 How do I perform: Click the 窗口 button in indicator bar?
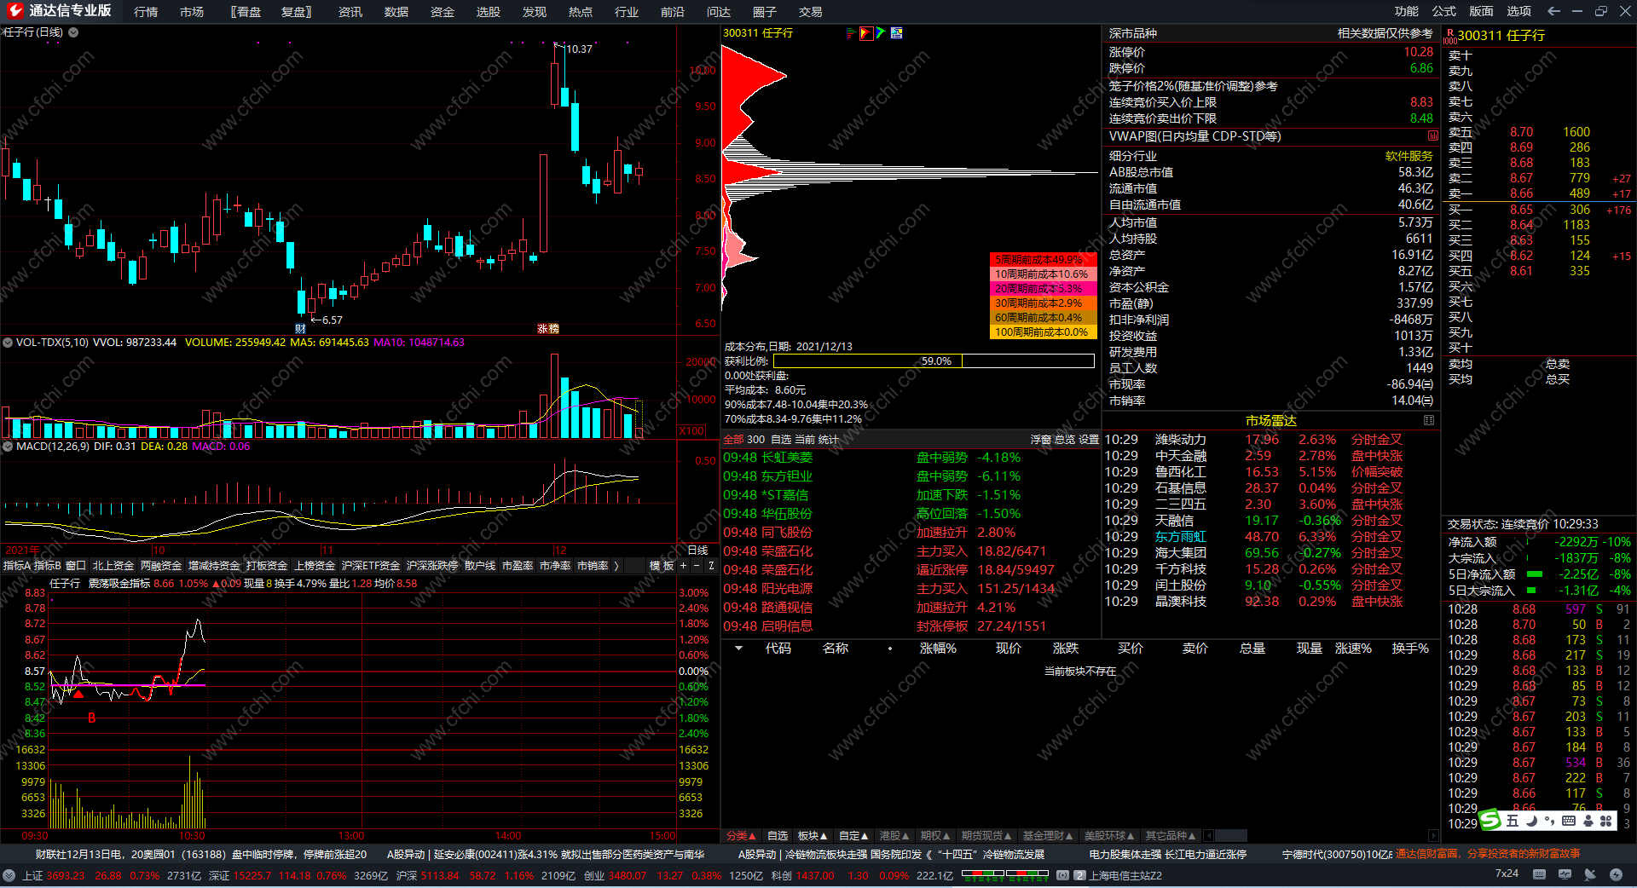(x=76, y=566)
